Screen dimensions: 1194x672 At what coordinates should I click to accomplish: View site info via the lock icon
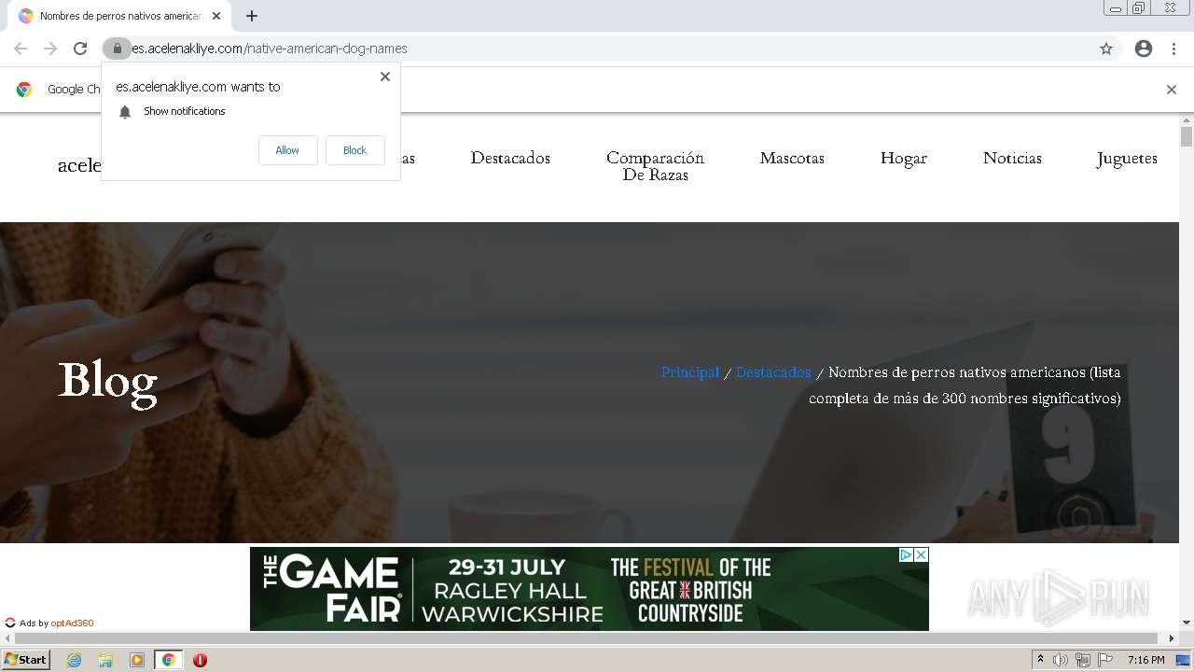pyautogui.click(x=118, y=49)
